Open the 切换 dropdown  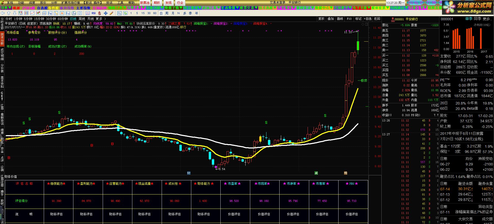click(x=6, y=8)
